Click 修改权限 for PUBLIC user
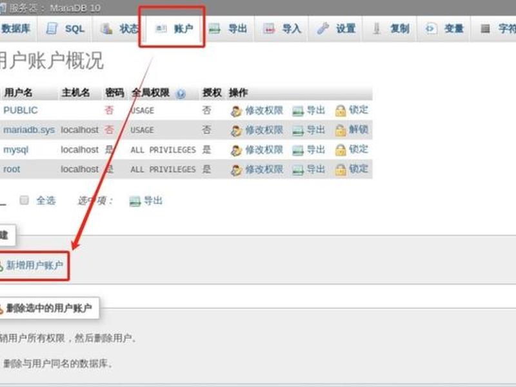516x387 pixels. tap(264, 110)
